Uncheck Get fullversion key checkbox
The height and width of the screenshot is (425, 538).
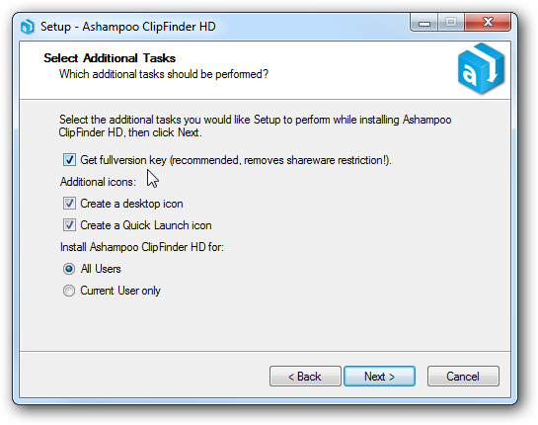[69, 160]
